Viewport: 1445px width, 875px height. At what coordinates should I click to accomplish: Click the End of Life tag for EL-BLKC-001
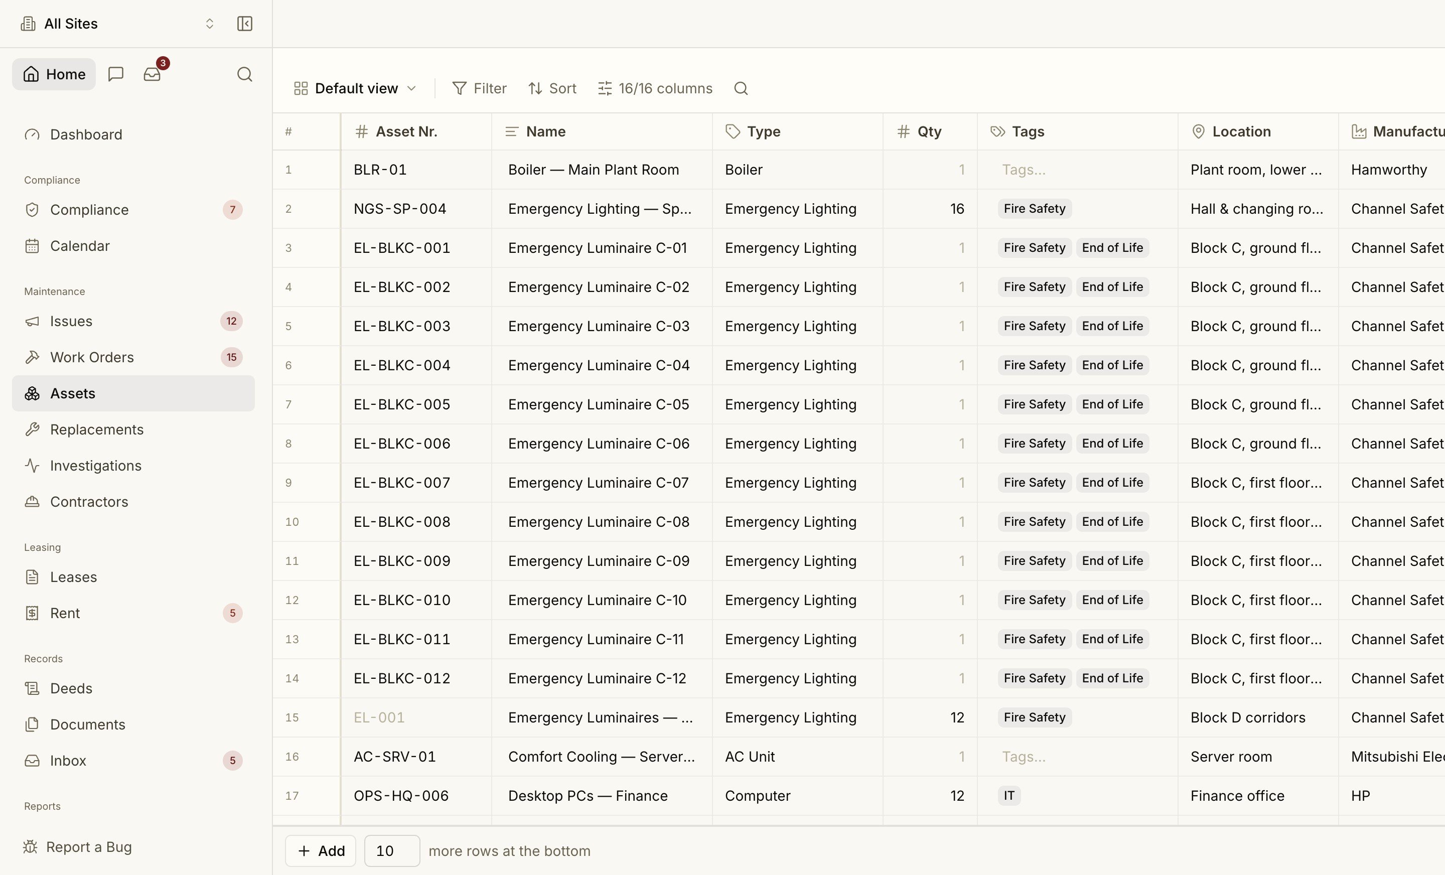[1112, 248]
